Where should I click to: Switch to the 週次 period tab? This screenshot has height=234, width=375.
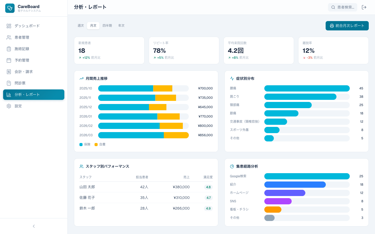[81, 25]
